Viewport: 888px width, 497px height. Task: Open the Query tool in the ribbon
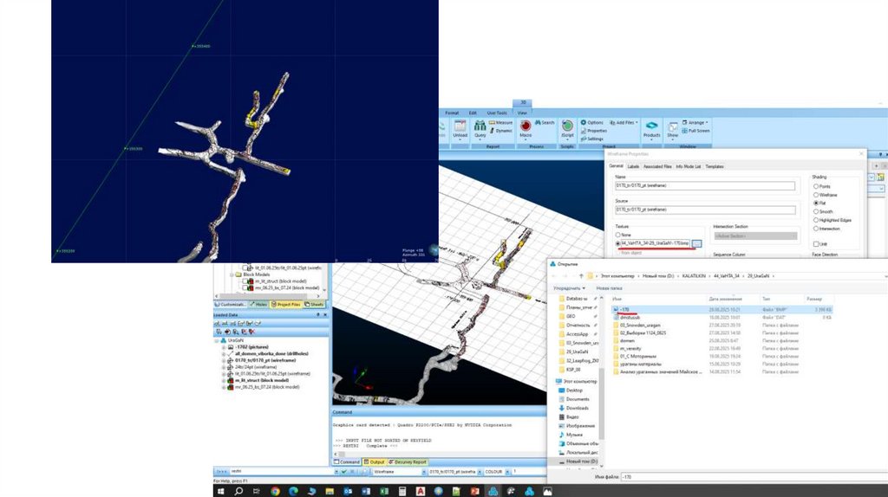pos(480,127)
